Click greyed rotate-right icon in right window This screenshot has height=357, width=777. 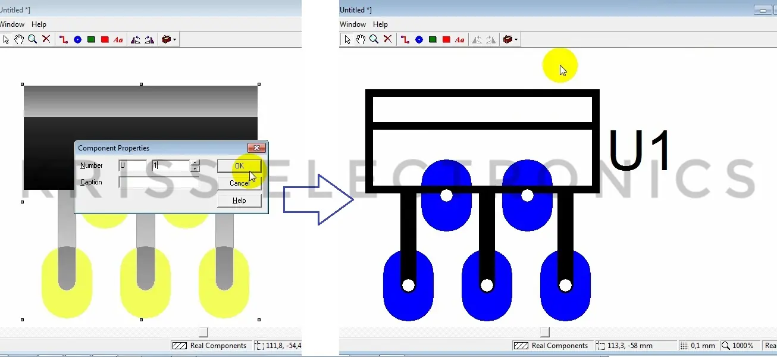(x=491, y=39)
